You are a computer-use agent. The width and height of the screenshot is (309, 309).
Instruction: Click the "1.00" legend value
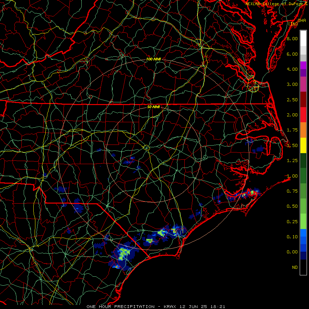click(292, 176)
